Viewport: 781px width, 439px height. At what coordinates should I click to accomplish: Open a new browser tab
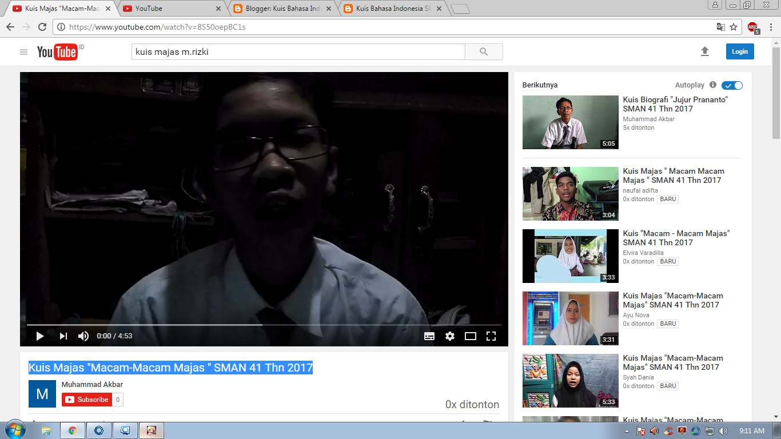coord(460,9)
